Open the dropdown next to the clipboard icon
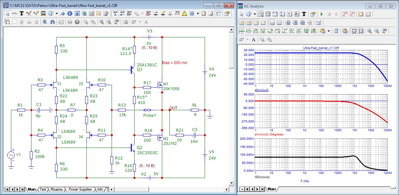The height and width of the screenshot is (195, 399). pos(329,31)
